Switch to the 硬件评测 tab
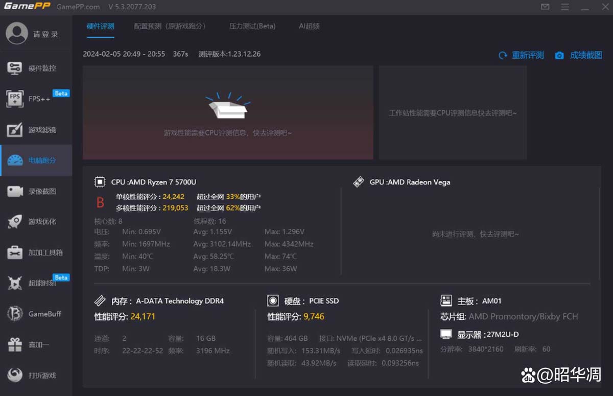 (101, 26)
